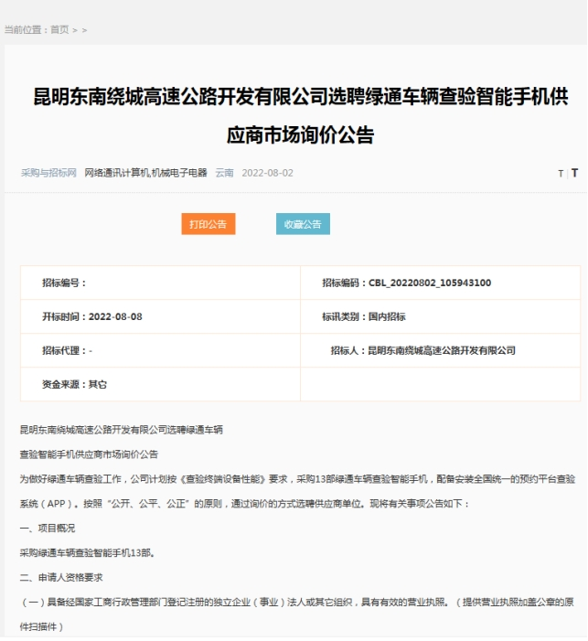Viewport: 588px width, 641px height.
Task: Click the 一、项目概况 section heading
Action: pyautogui.click(x=48, y=529)
